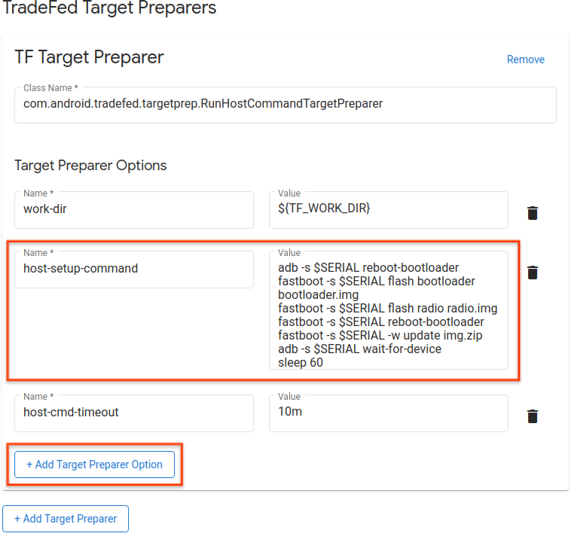Delete the host-setup-command option with trash icon

point(533,273)
